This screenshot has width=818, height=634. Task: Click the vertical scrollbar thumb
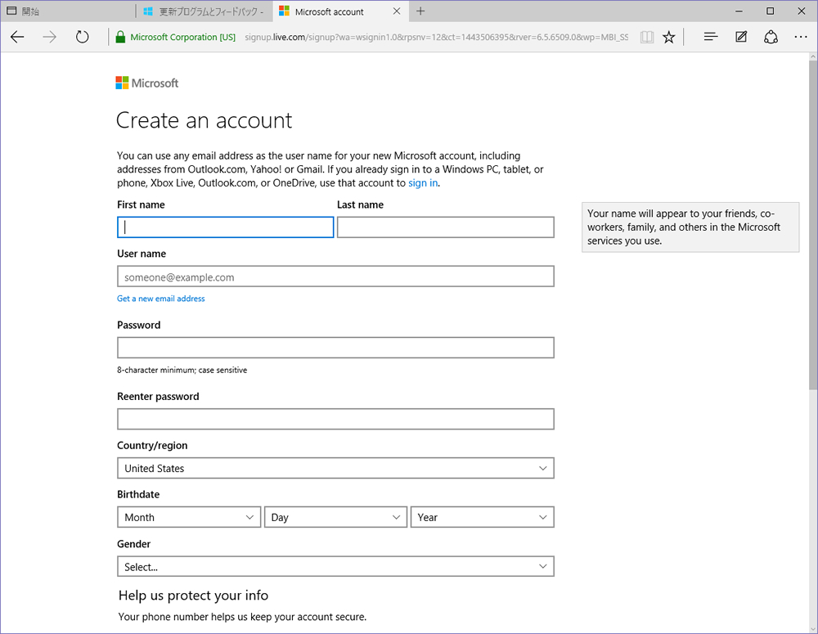pyautogui.click(x=813, y=224)
